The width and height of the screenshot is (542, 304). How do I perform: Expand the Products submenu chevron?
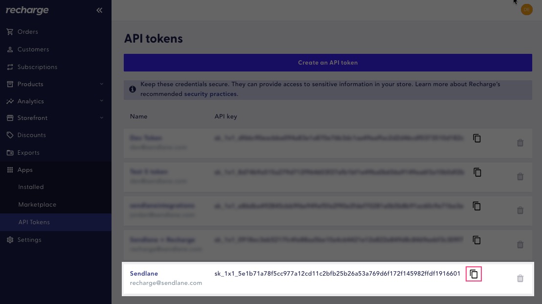tap(102, 84)
